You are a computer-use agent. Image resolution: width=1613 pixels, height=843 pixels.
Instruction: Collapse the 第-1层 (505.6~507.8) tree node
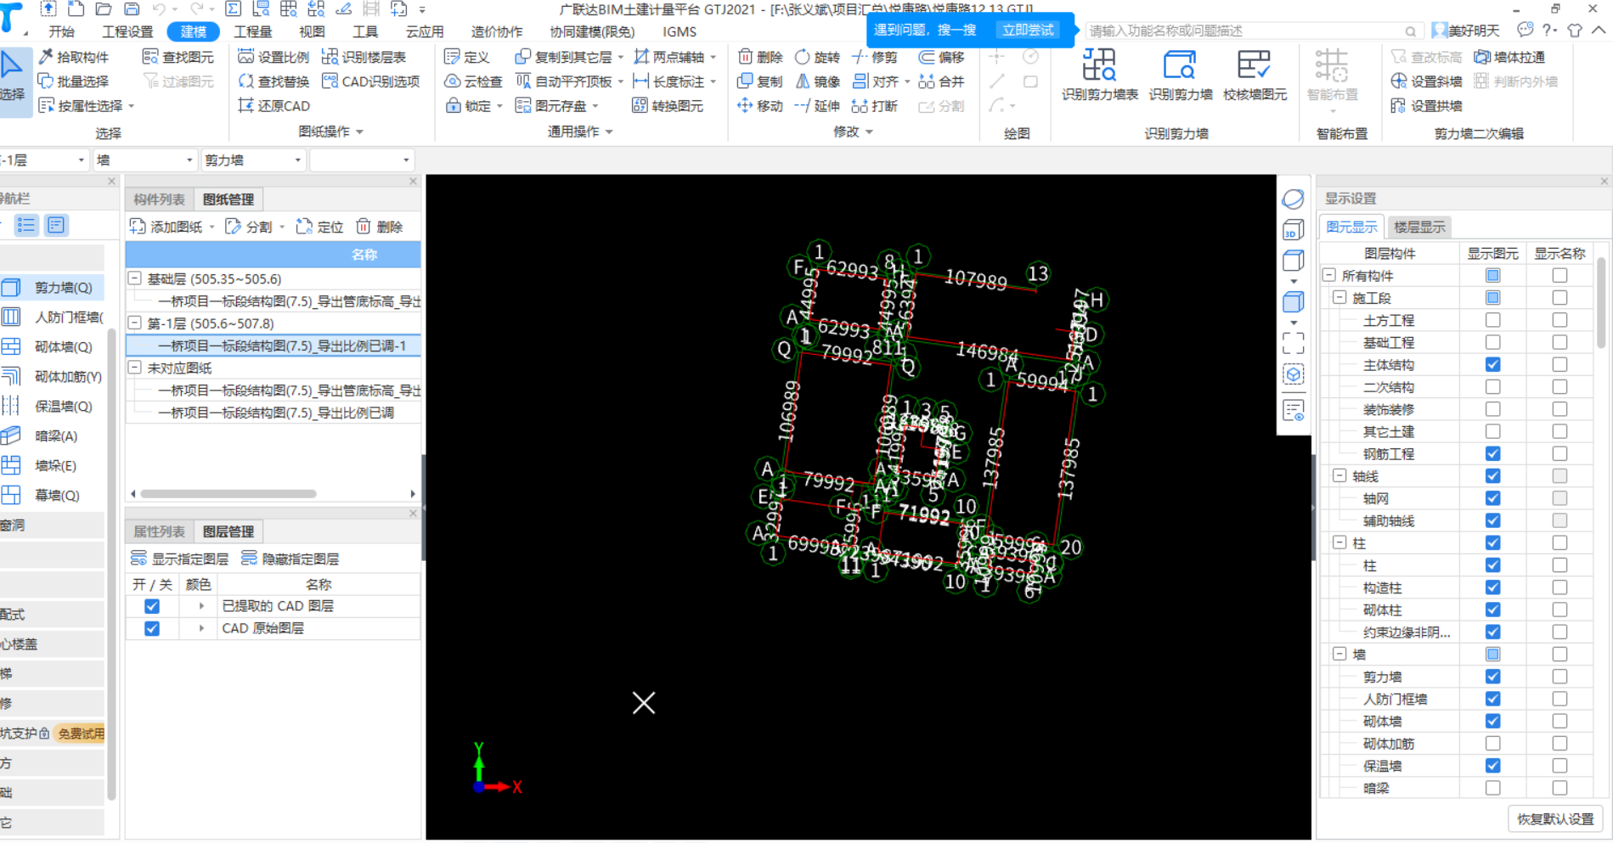[135, 323]
